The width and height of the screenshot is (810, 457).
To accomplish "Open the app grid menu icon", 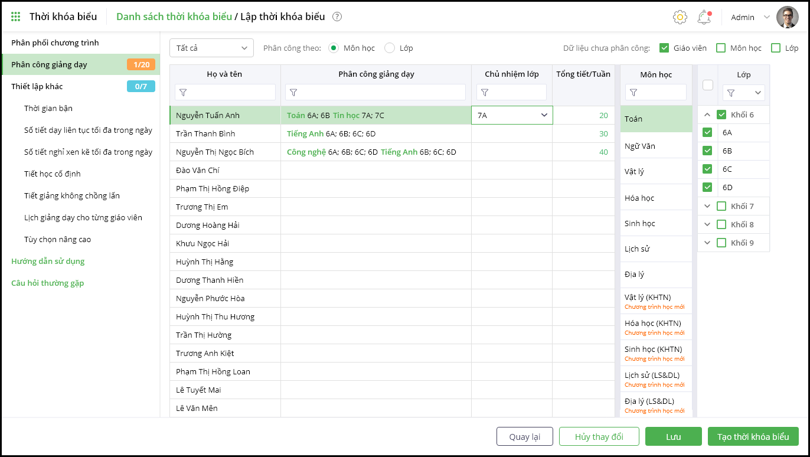I will 16,17.
